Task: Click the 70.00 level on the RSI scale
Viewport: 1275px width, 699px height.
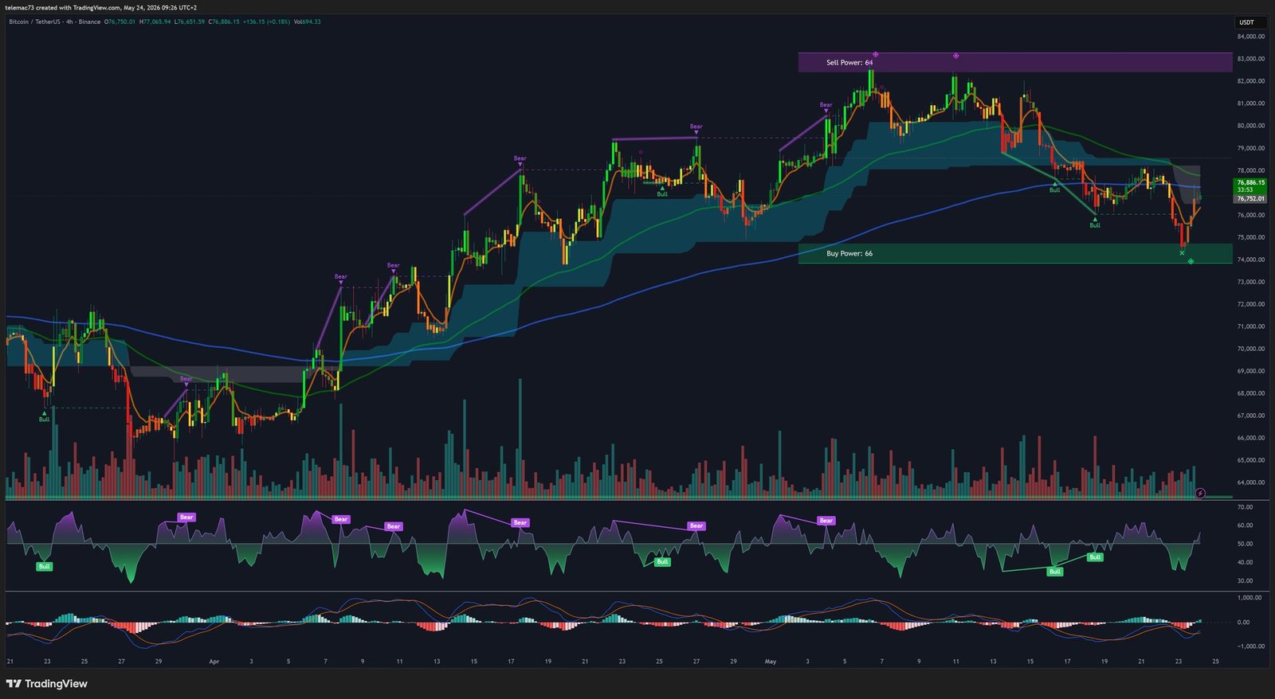Action: pos(1246,507)
